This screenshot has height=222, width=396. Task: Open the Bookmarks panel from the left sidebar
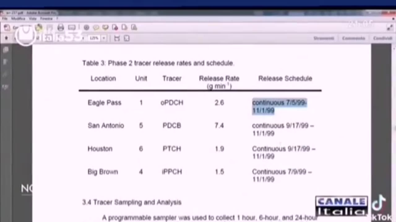click(5, 62)
